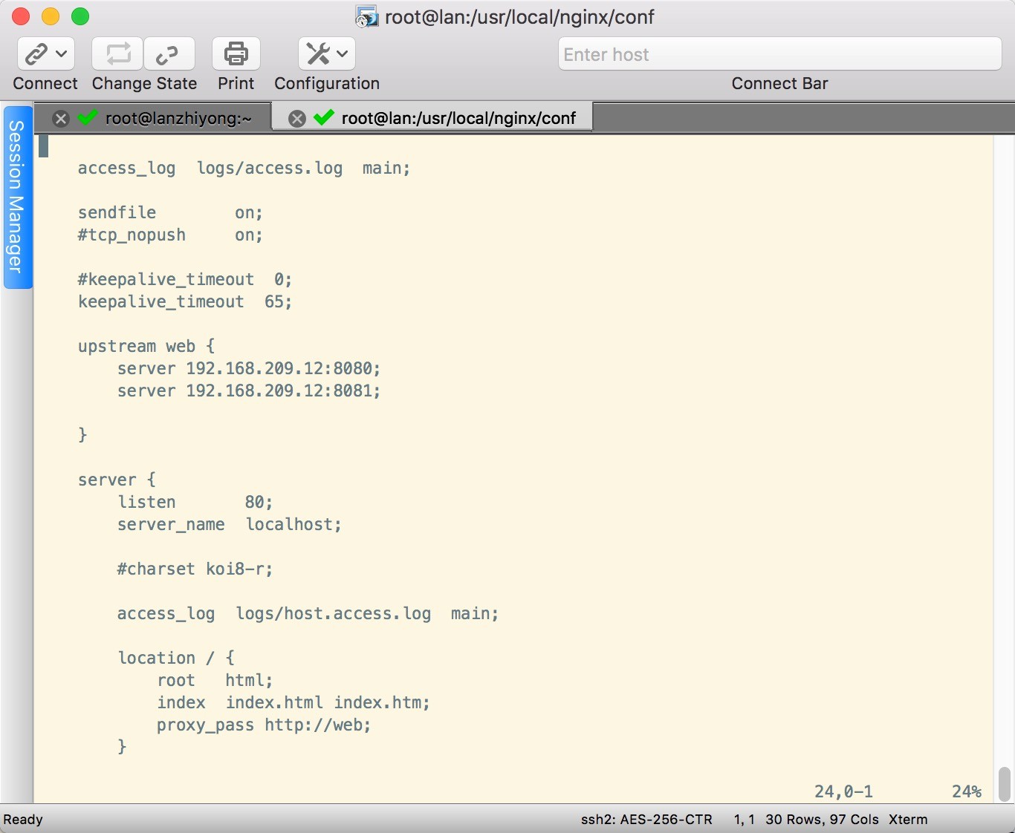
Task: Click the Ready status text
Action: 23,820
